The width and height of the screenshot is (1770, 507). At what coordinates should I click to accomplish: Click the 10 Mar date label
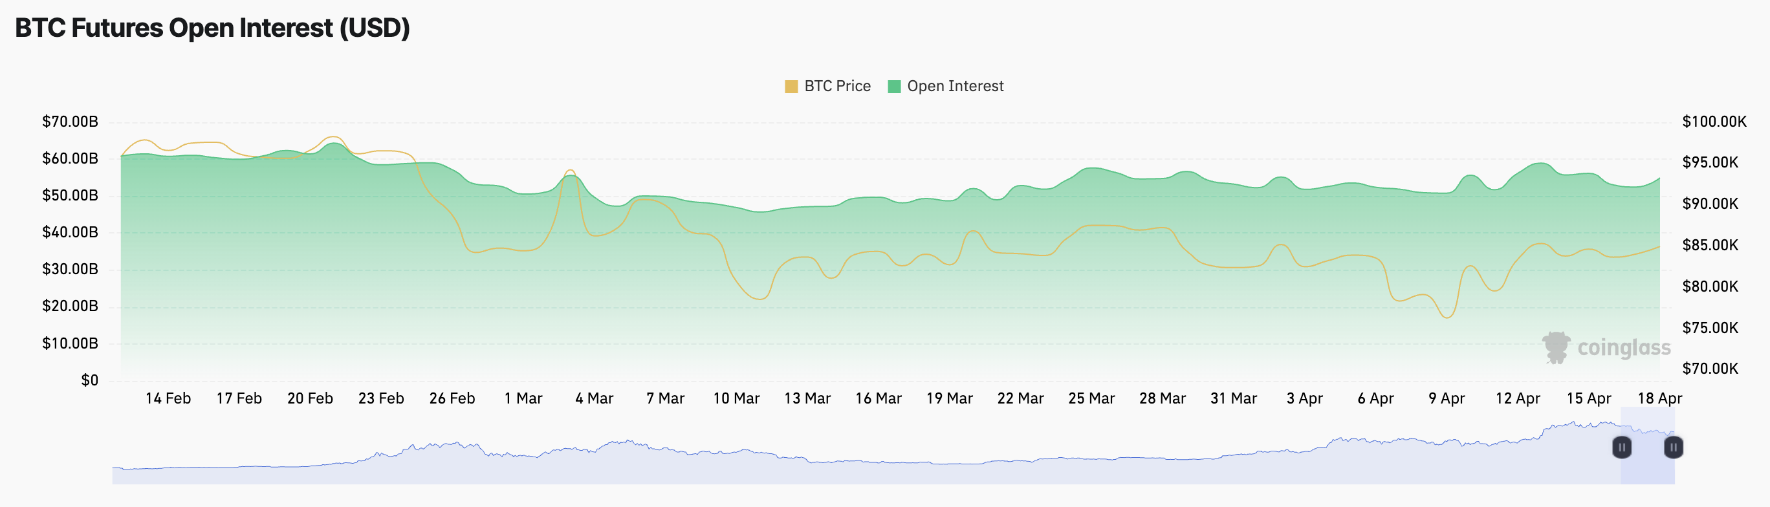(x=736, y=398)
